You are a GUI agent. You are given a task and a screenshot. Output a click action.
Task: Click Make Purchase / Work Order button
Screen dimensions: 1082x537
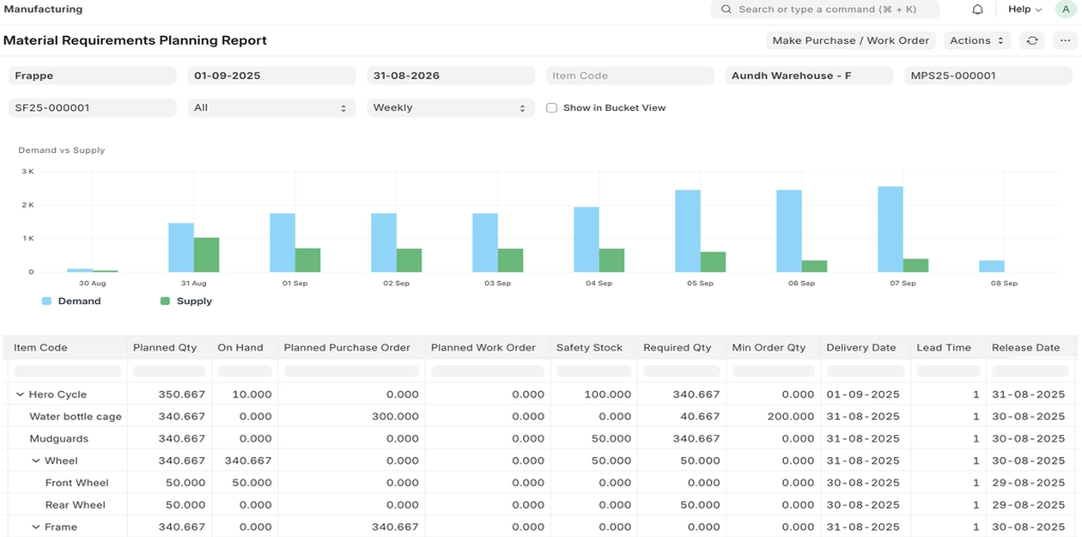point(850,40)
